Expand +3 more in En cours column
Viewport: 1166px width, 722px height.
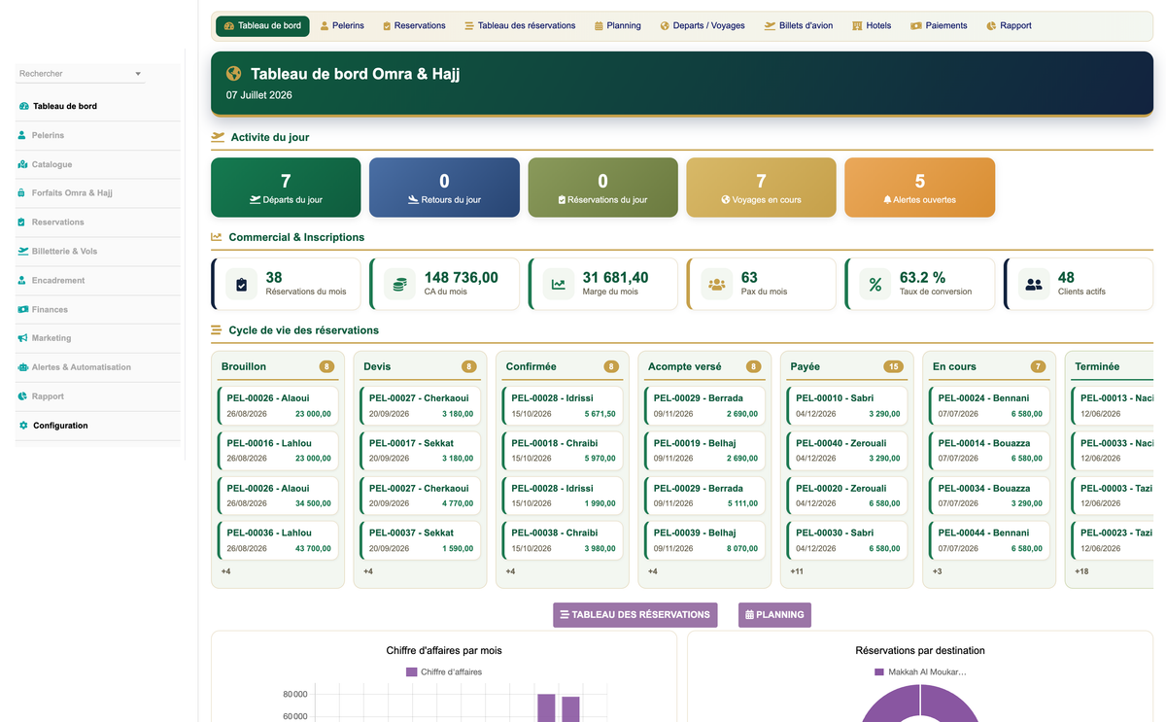(x=937, y=571)
